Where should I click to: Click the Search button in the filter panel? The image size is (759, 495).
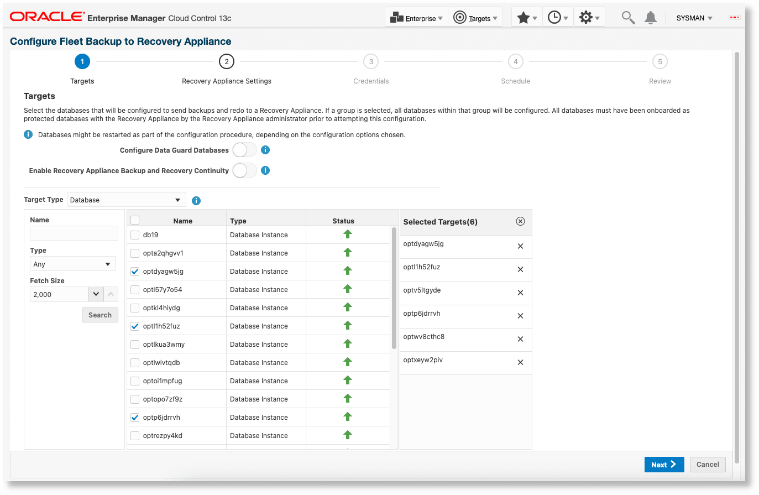pyautogui.click(x=100, y=315)
